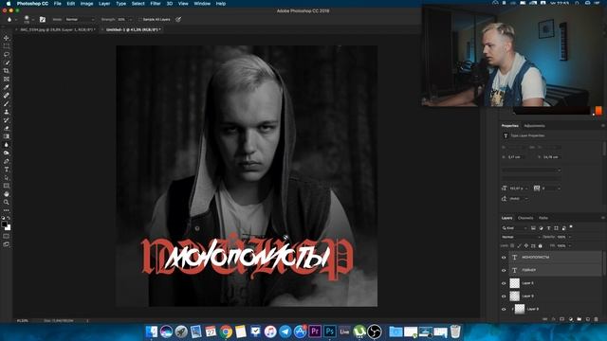Enable the Sample All Layers checkbox

pyautogui.click(x=140, y=19)
